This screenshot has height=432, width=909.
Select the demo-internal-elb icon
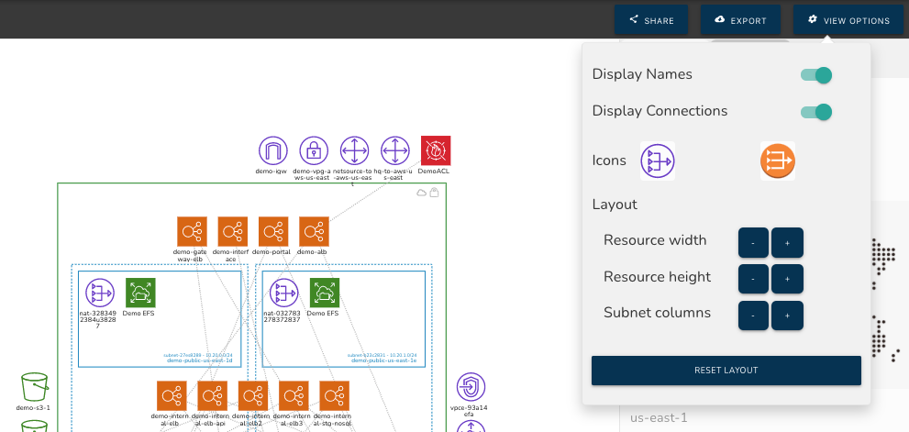[172, 396]
